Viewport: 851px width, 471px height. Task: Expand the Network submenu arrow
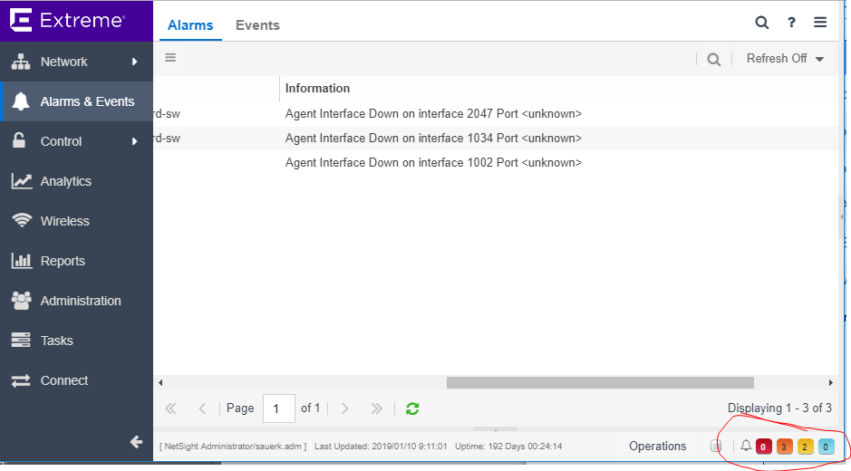[x=134, y=62]
